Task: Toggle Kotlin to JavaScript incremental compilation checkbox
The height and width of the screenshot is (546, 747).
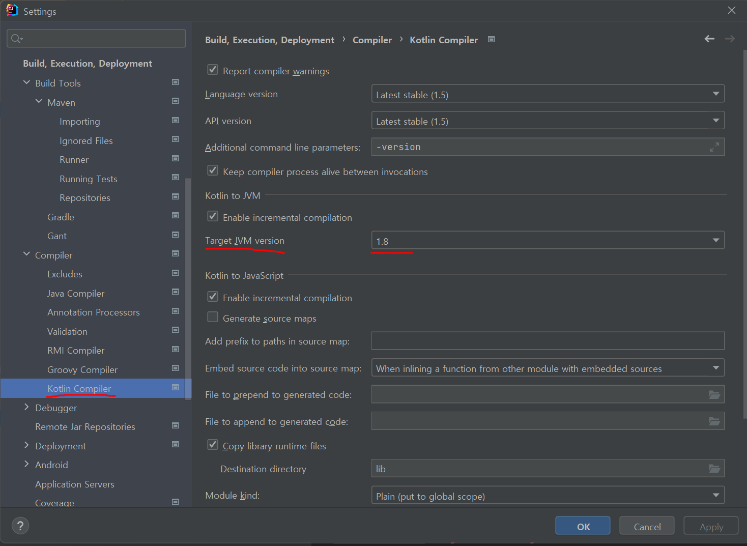Action: (x=213, y=297)
